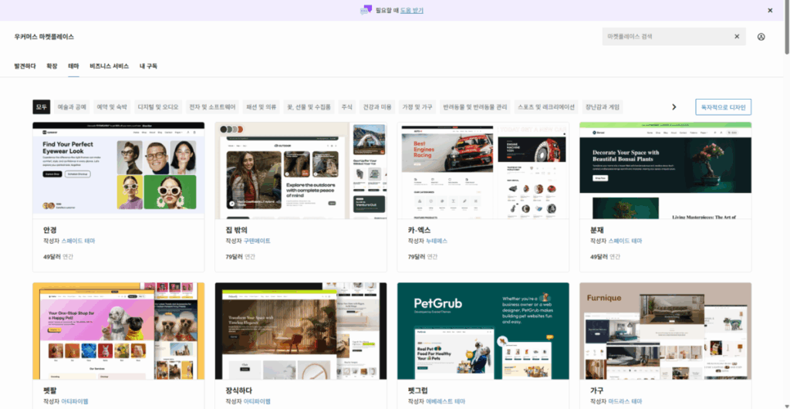Dismiss the top help banner
Image resolution: width=790 pixels, height=409 pixels.
[x=769, y=10]
